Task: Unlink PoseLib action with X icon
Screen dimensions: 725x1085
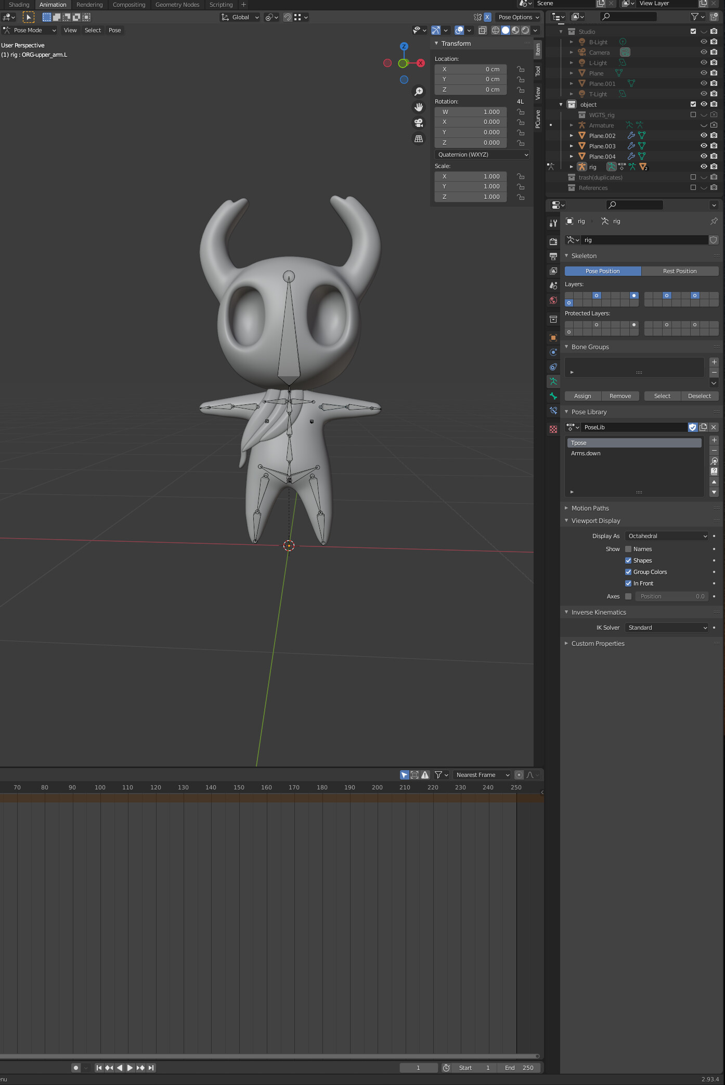Action: pyautogui.click(x=714, y=427)
